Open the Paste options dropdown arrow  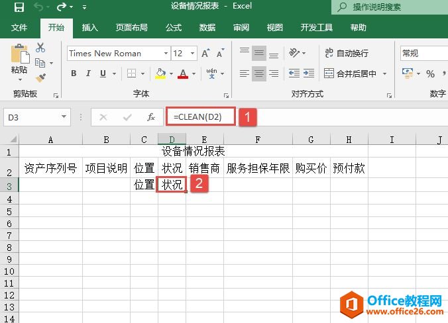20,79
